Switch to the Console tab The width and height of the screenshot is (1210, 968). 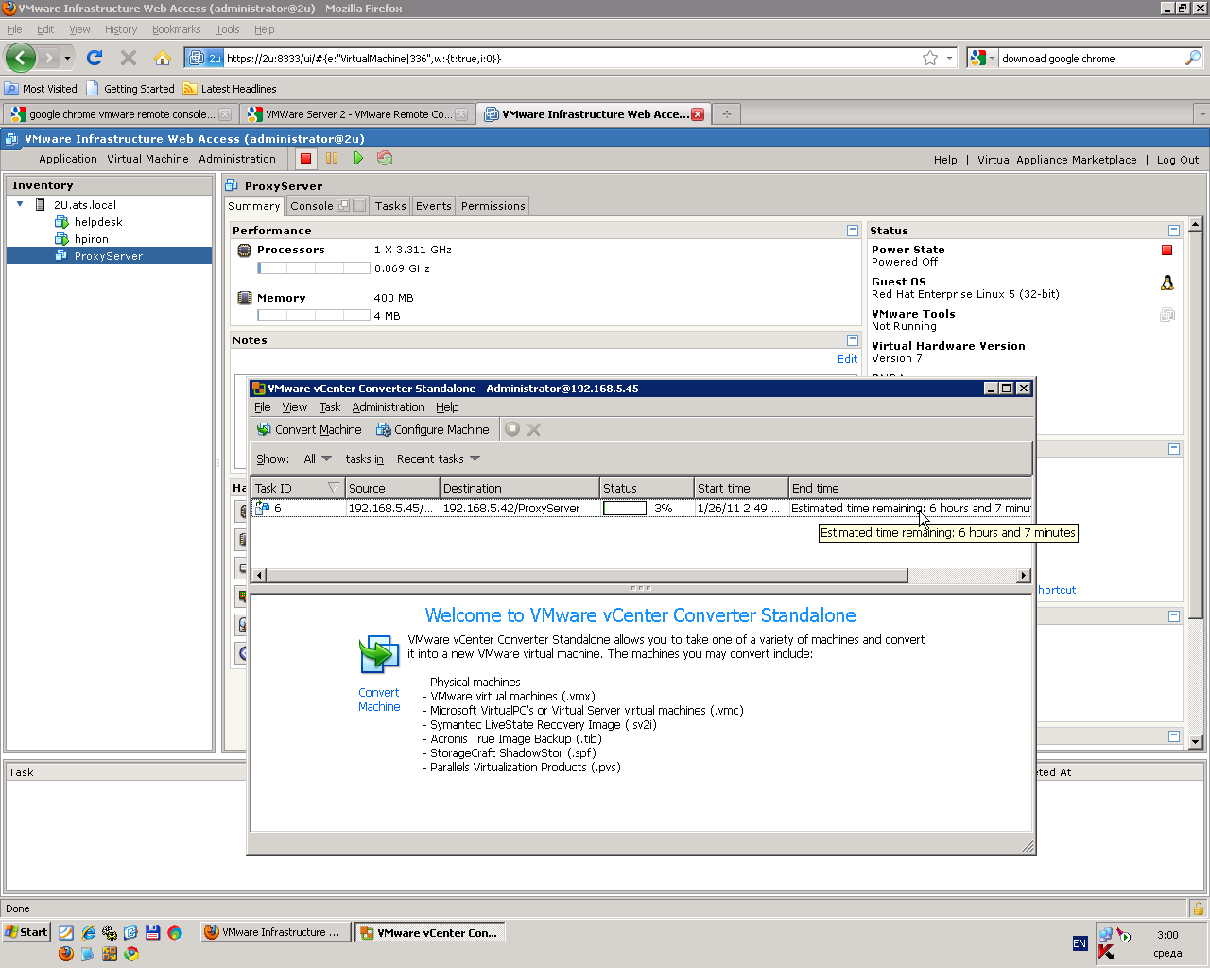312,206
